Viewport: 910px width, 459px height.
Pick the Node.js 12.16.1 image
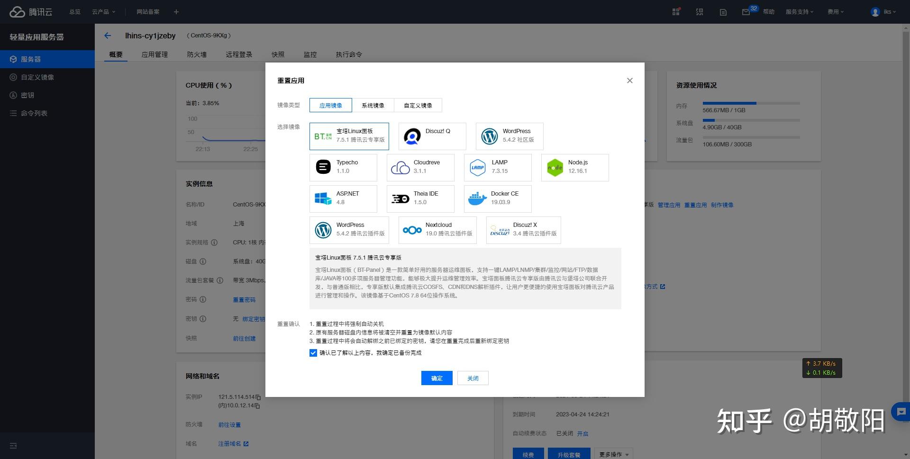click(x=575, y=167)
